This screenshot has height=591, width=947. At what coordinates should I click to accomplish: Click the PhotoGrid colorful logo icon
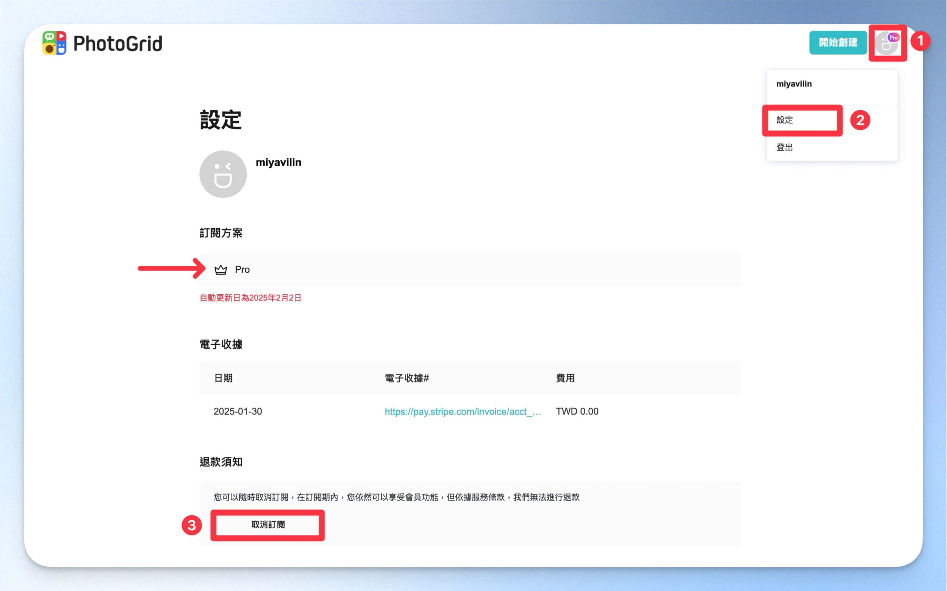[54, 43]
